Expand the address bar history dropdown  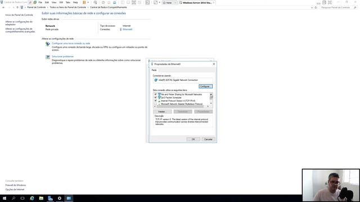[312, 7]
